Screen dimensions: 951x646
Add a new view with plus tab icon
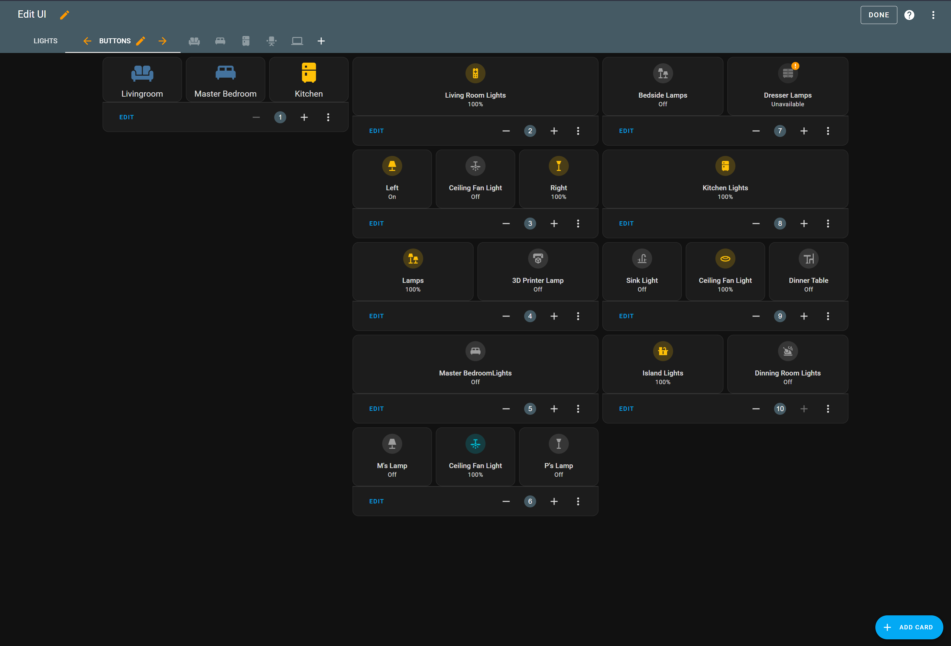[x=321, y=41]
